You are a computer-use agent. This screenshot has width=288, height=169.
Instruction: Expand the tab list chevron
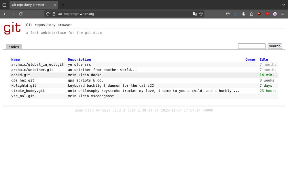[283, 5]
